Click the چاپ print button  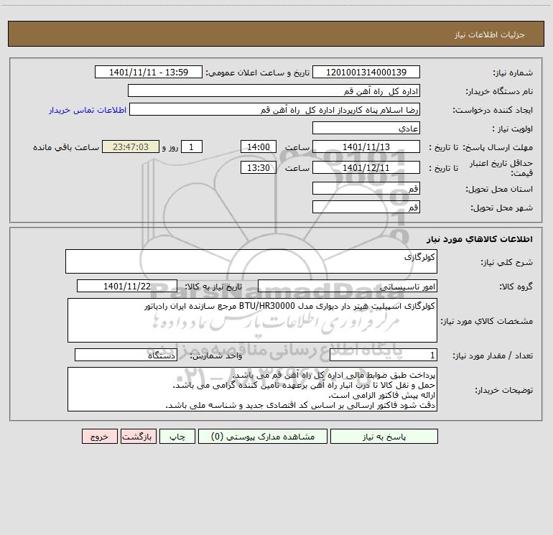(177, 436)
